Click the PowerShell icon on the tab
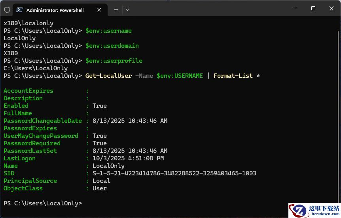The width and height of the screenshot is (341, 218). point(19,10)
